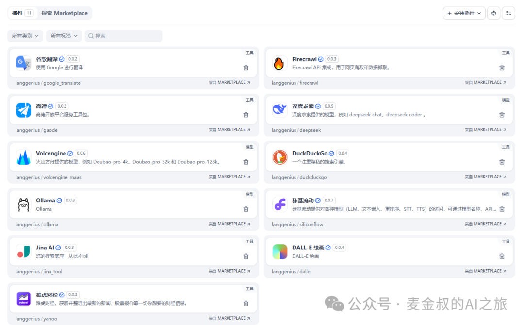Click the trash icon on the 雅虎财经 card
This screenshot has width=524, height=325.
coord(246,303)
